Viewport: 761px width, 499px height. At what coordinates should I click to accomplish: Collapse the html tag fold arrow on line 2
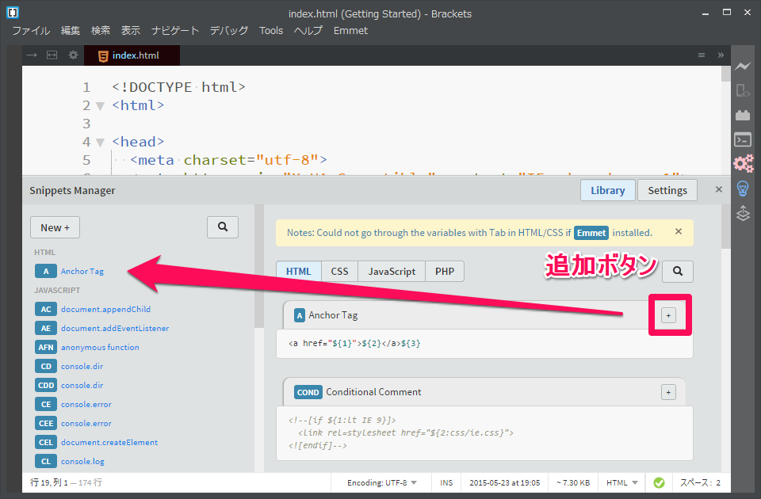[x=101, y=105]
